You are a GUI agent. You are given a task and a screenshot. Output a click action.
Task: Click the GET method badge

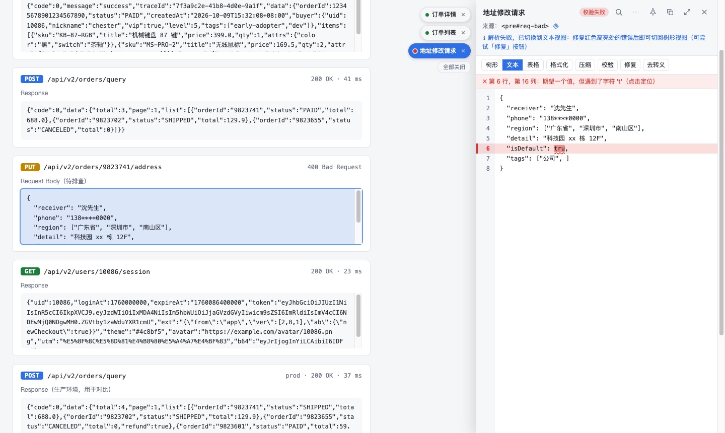click(x=30, y=271)
